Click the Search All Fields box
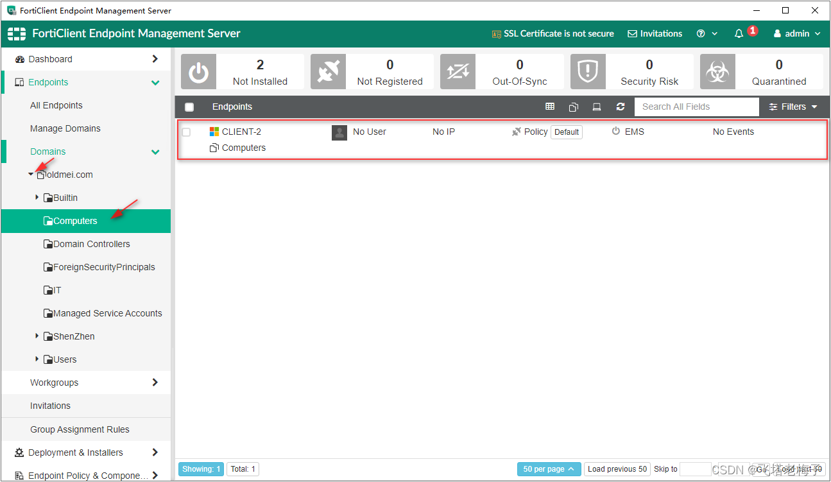 [697, 107]
